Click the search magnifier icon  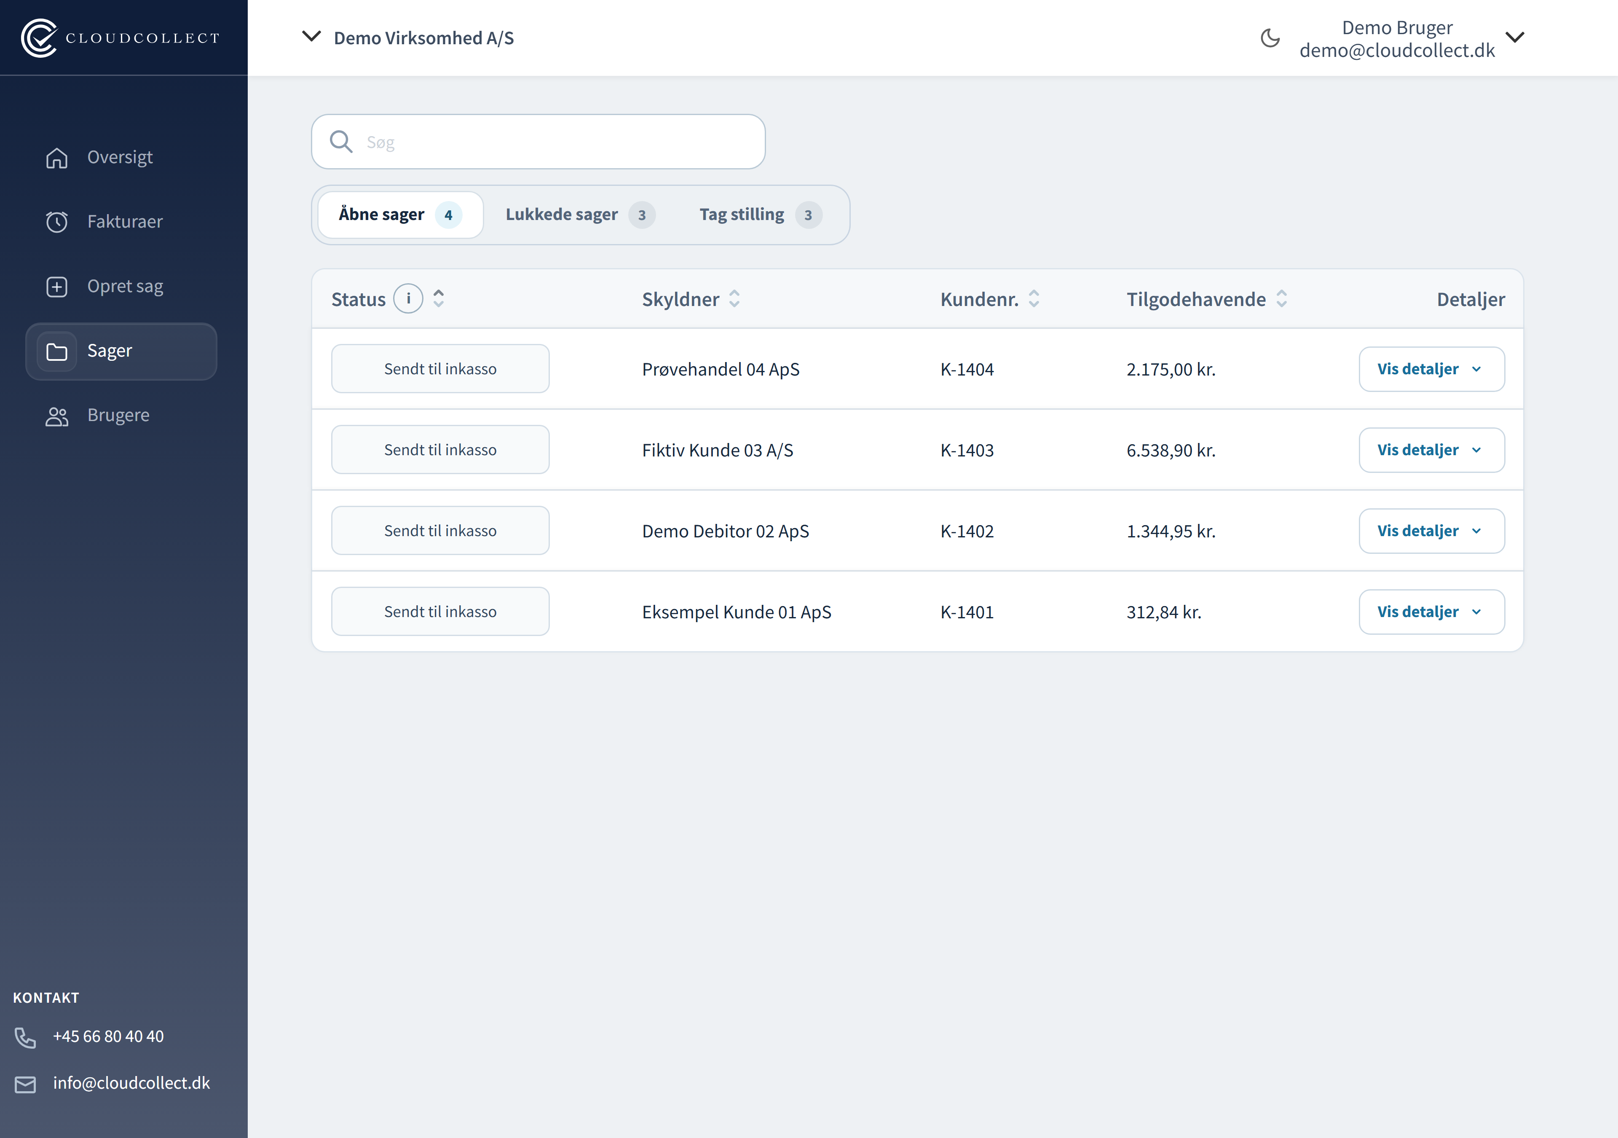pos(341,142)
